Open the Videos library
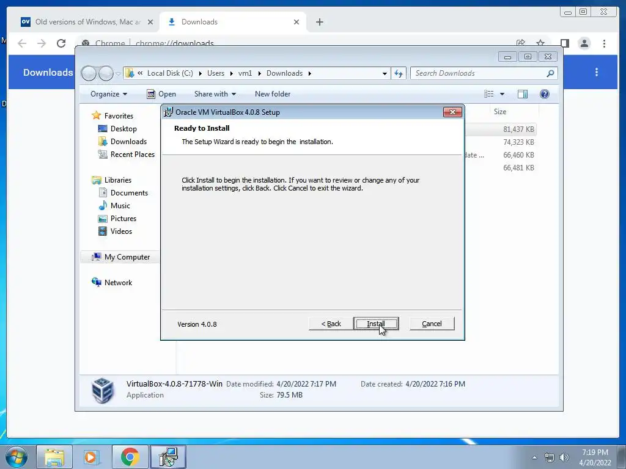The width and height of the screenshot is (626, 469). (x=121, y=231)
